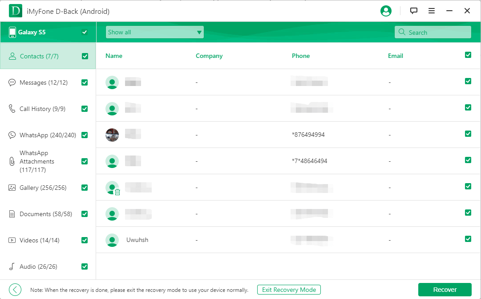Open the Show all filter dropdown
Image resolution: width=481 pixels, height=299 pixels.
click(x=154, y=32)
